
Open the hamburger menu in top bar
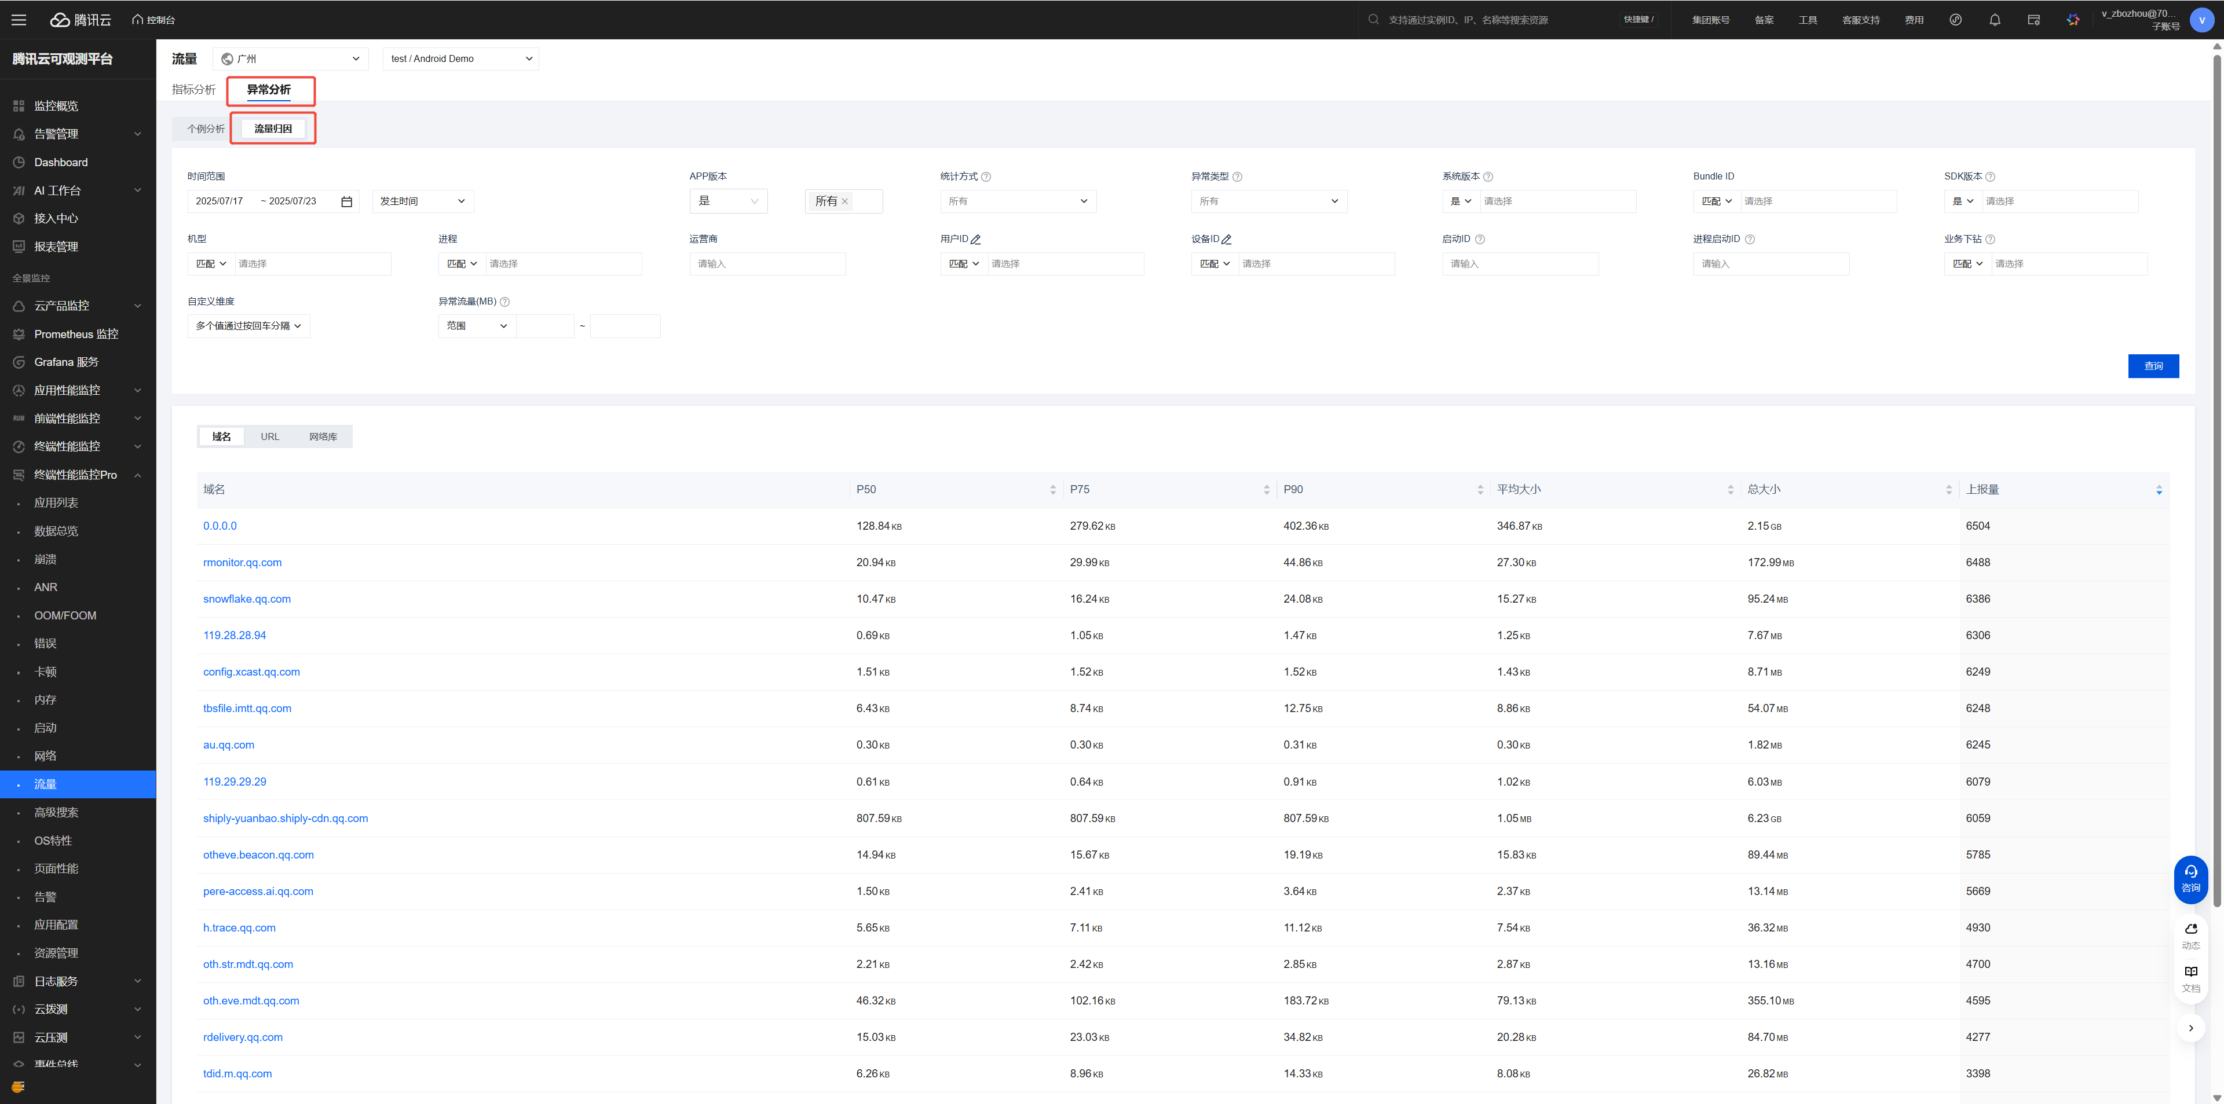(18, 20)
